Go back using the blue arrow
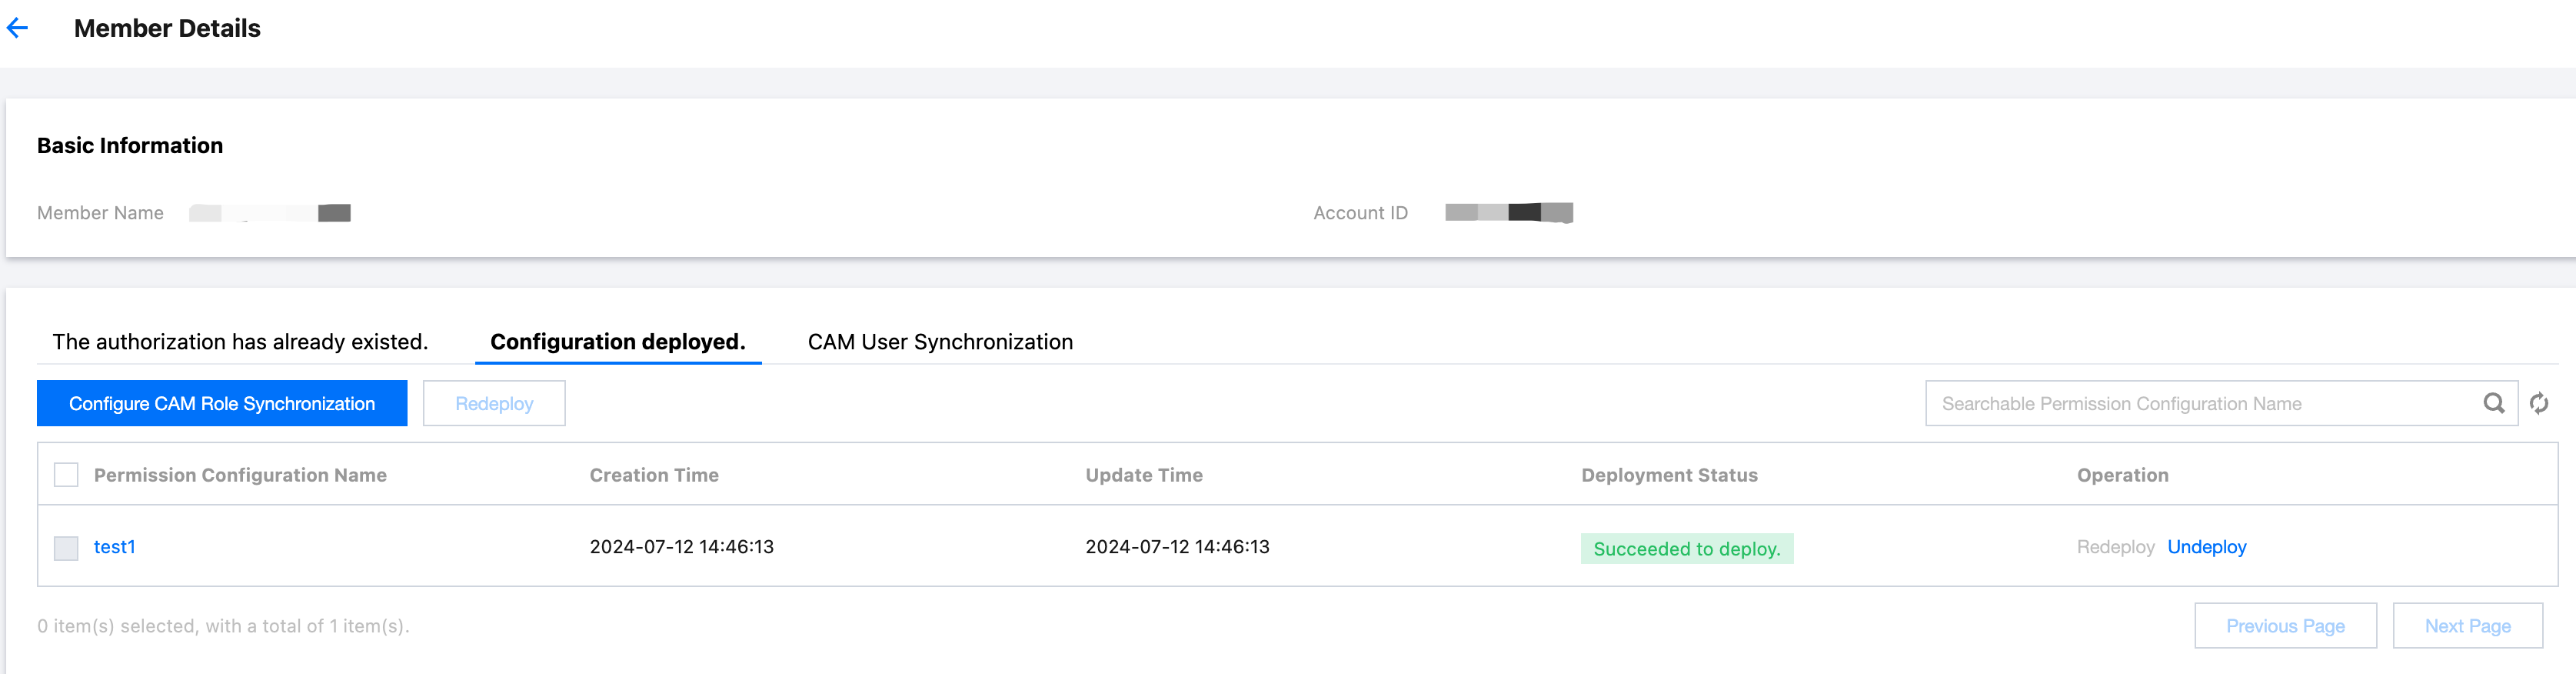The width and height of the screenshot is (2576, 674). pos(18,28)
